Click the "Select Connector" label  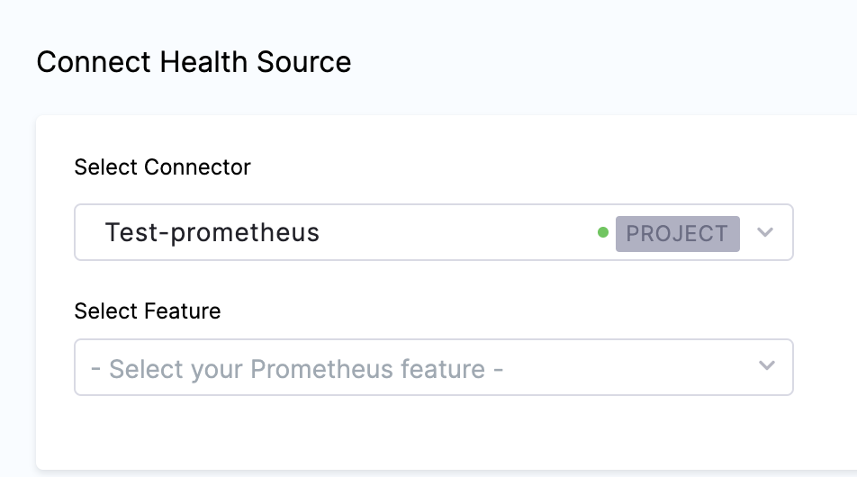coord(162,166)
